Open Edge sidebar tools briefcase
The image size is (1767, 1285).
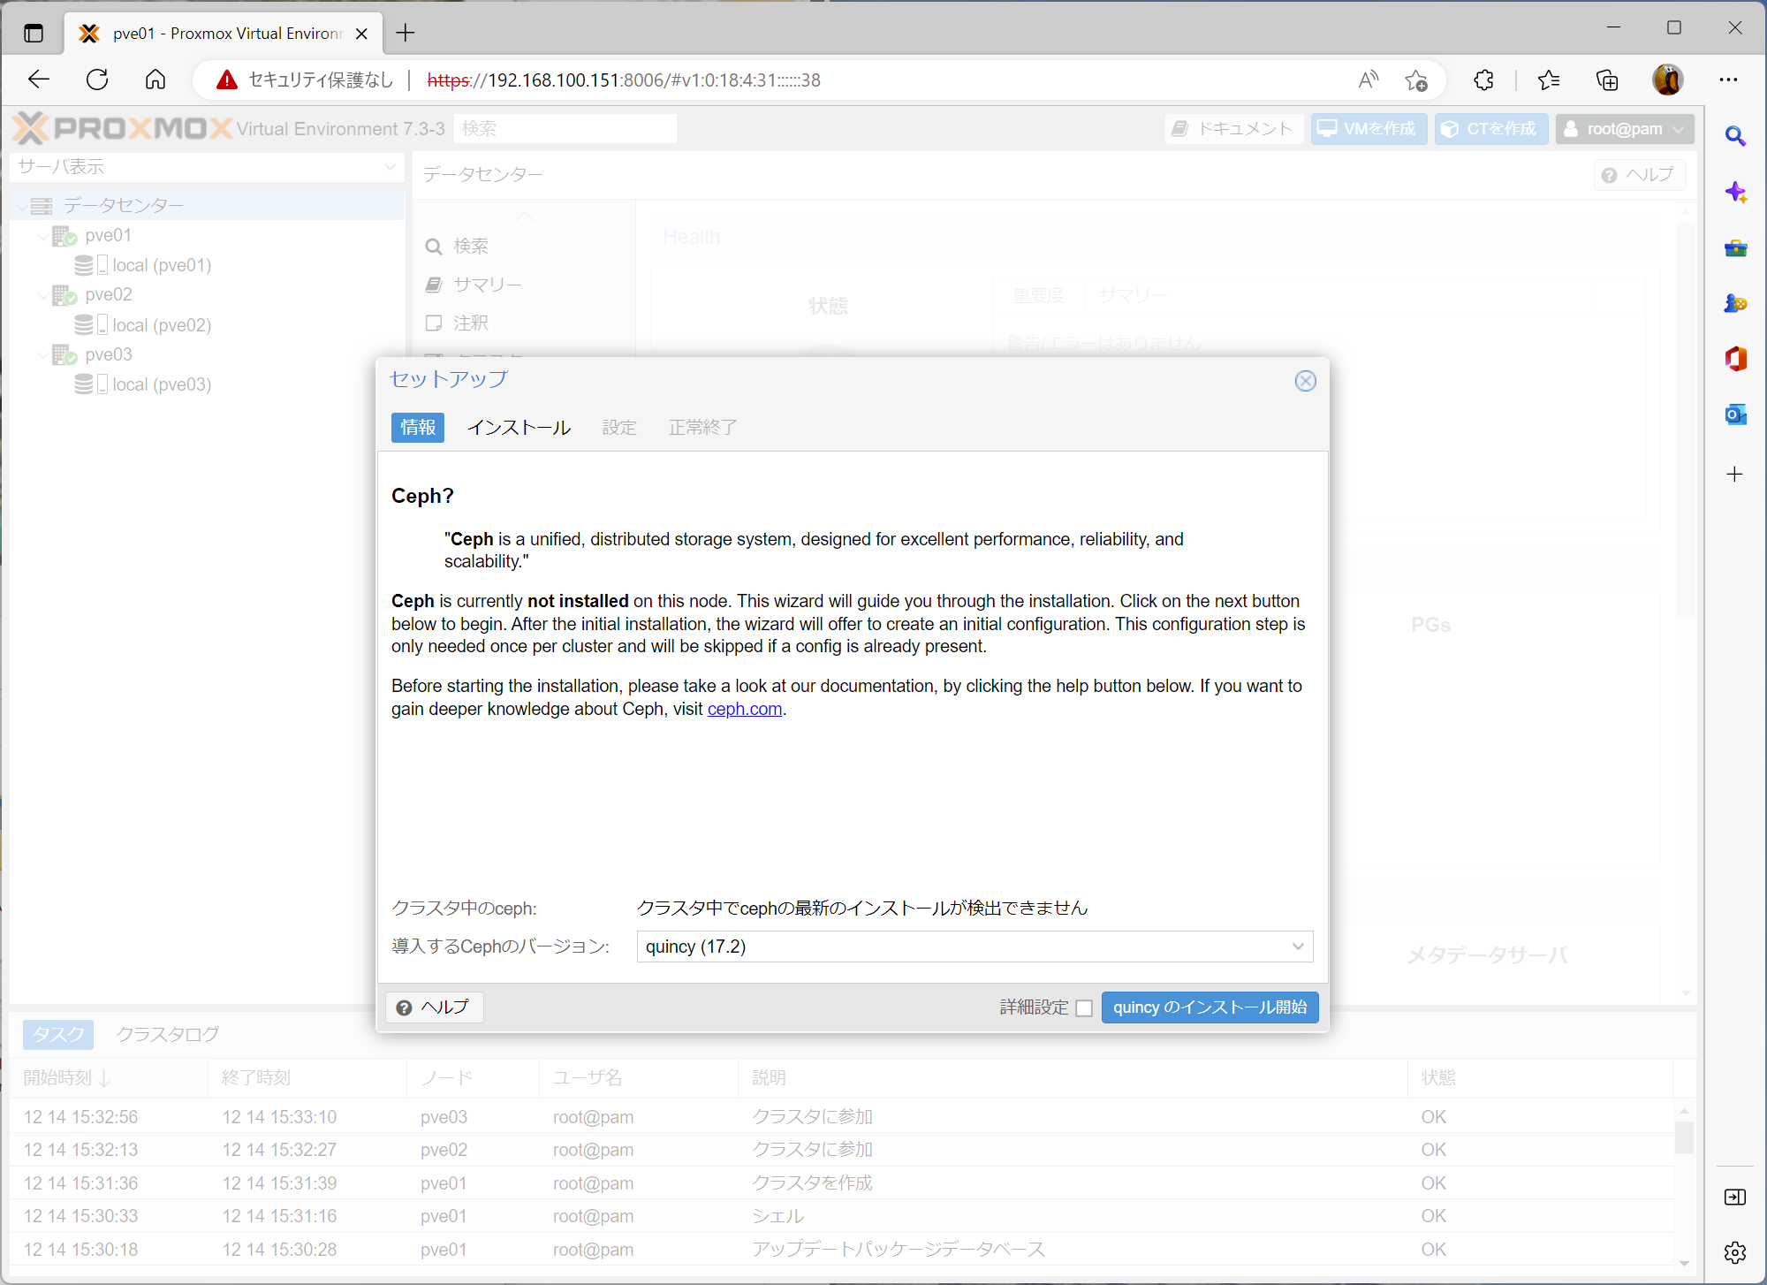(x=1735, y=247)
